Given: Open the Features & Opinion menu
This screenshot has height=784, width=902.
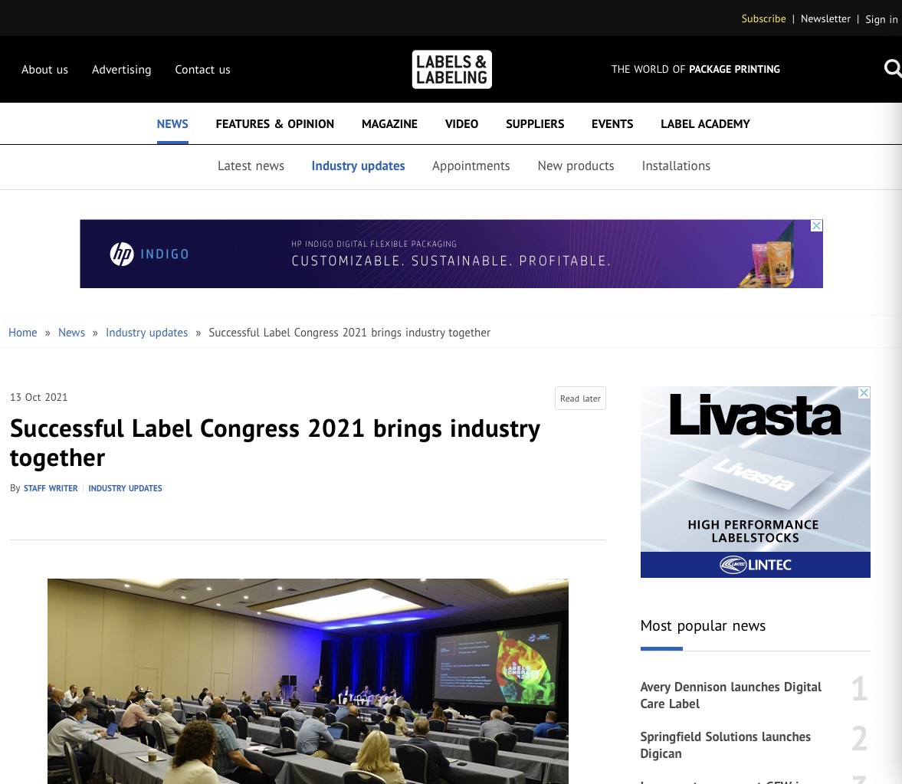Looking at the screenshot, I should pyautogui.click(x=274, y=123).
